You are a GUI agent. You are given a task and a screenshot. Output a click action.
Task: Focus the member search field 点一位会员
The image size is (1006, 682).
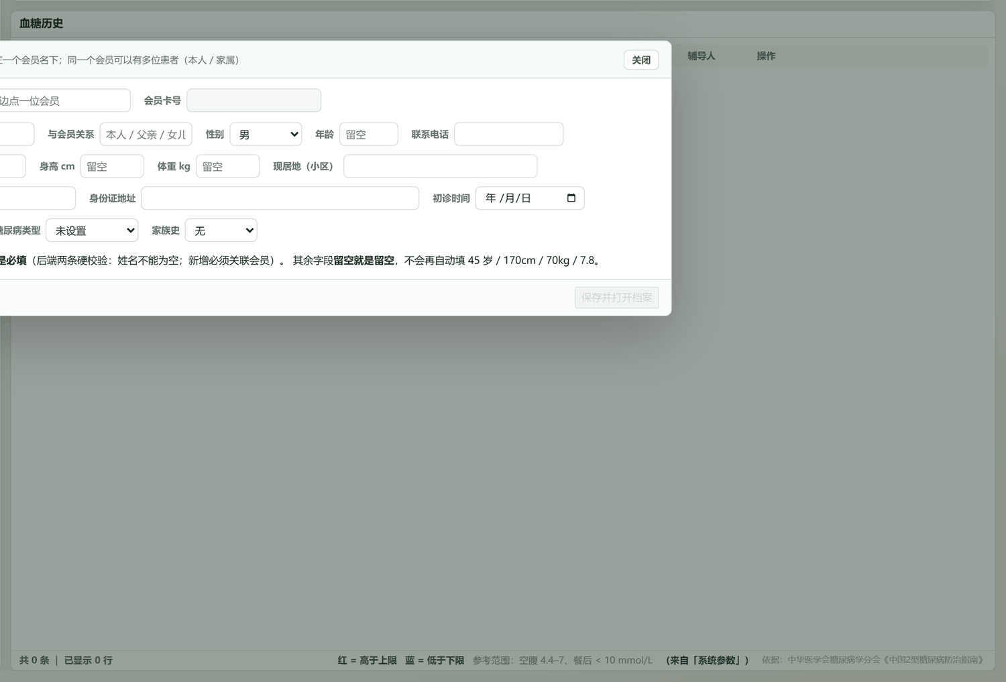click(64, 100)
